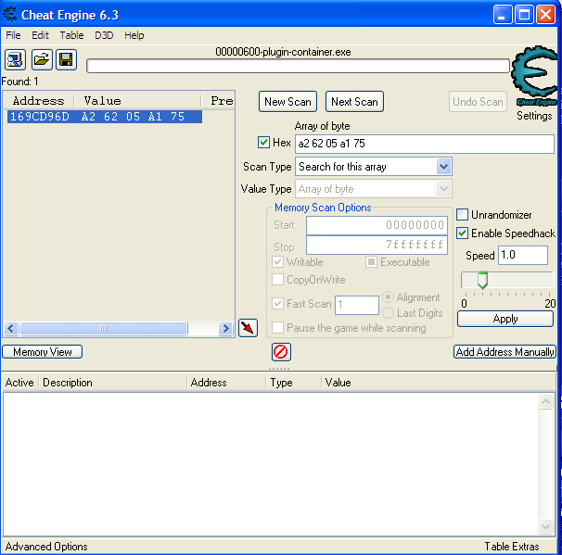
Task: Click the save floppy disk icon
Action: pos(66,59)
